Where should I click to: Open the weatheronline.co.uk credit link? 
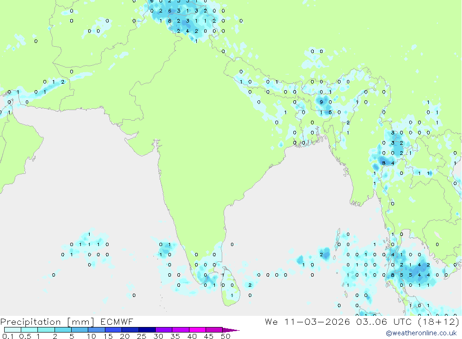pyautogui.click(x=421, y=333)
